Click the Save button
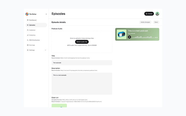Image resolution: width=186 pixels, height=116 pixels. click(x=156, y=22)
